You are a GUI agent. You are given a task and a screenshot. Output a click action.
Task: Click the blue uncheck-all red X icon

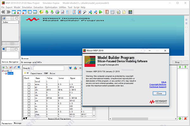click(x=79, y=12)
